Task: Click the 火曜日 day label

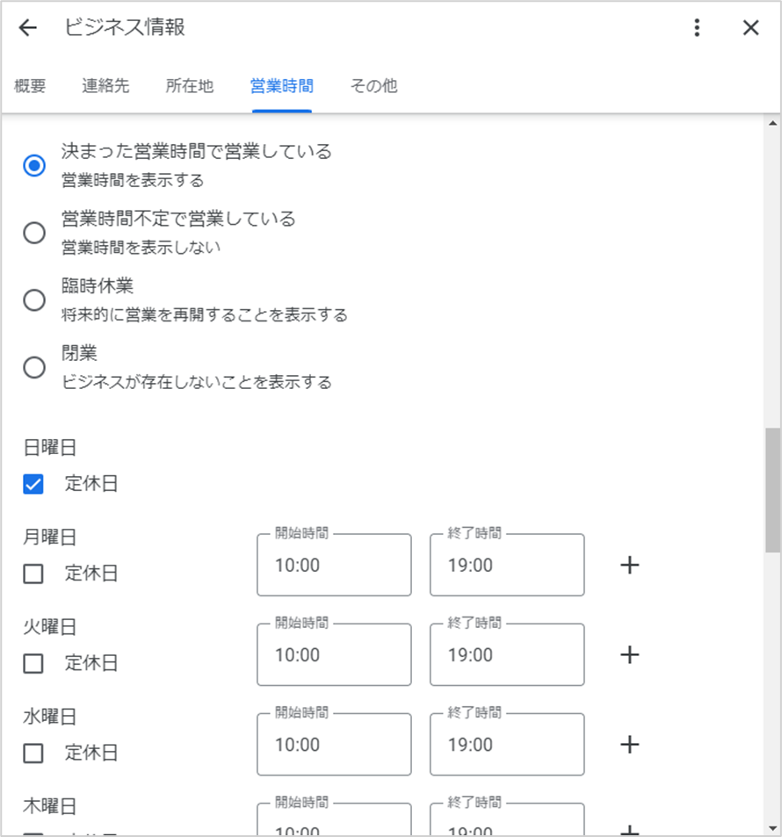Action: tap(50, 627)
